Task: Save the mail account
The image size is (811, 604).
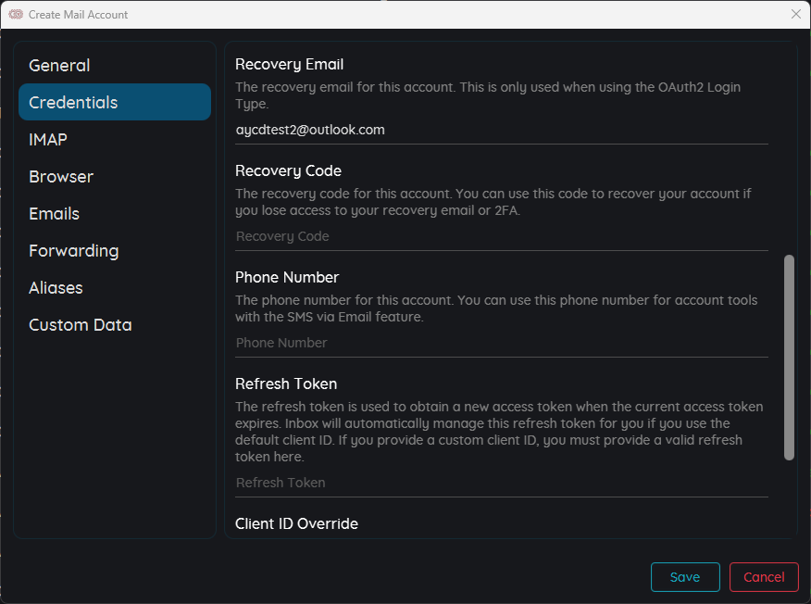Action: point(685,576)
